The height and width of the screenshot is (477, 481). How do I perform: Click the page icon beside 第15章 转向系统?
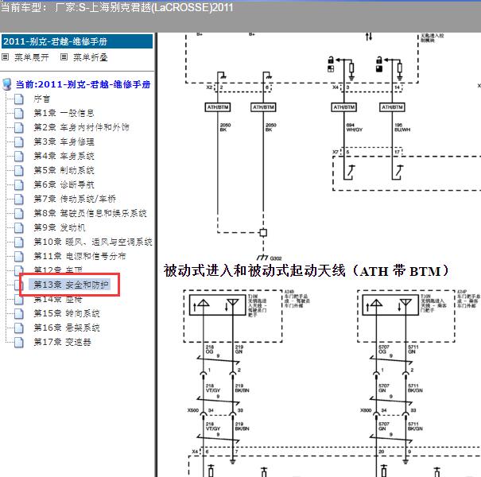pos(19,313)
